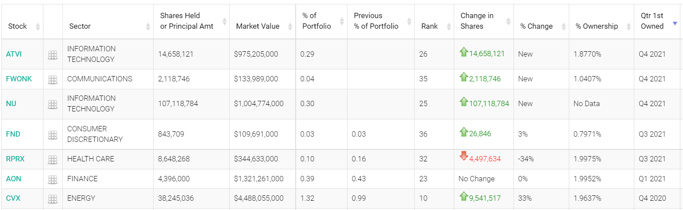Sort the table by Stock column
This screenshot has width=683, height=210.
[18, 26]
